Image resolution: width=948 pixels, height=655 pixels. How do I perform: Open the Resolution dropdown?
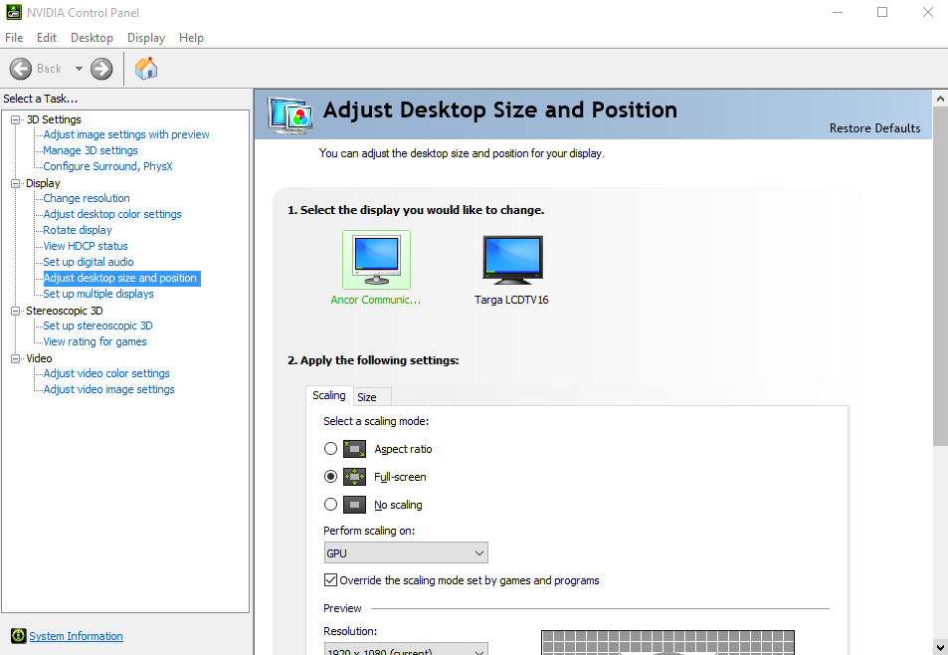pyautogui.click(x=406, y=649)
